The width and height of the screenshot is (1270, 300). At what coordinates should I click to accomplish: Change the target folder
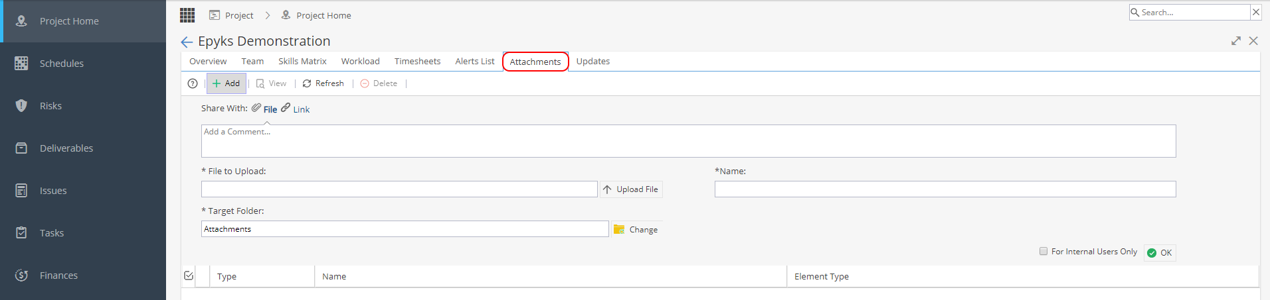(636, 229)
